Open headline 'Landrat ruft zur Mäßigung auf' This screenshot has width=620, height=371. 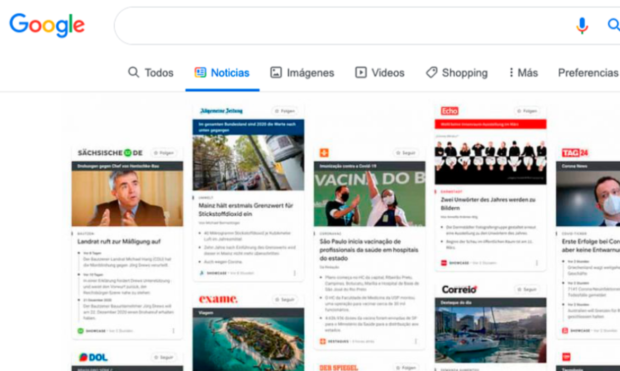(x=119, y=242)
